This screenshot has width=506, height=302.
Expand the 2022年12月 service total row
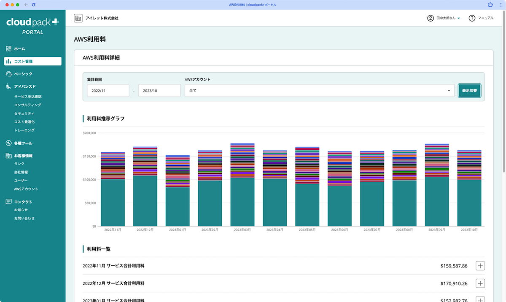[480, 283]
